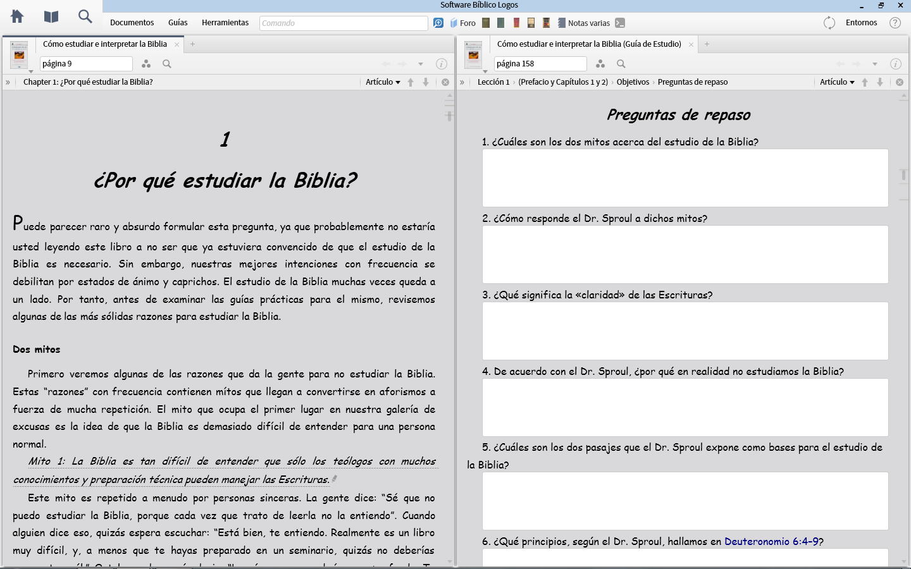
Task: Click answer box for the «claridad» question
Action: point(685,331)
